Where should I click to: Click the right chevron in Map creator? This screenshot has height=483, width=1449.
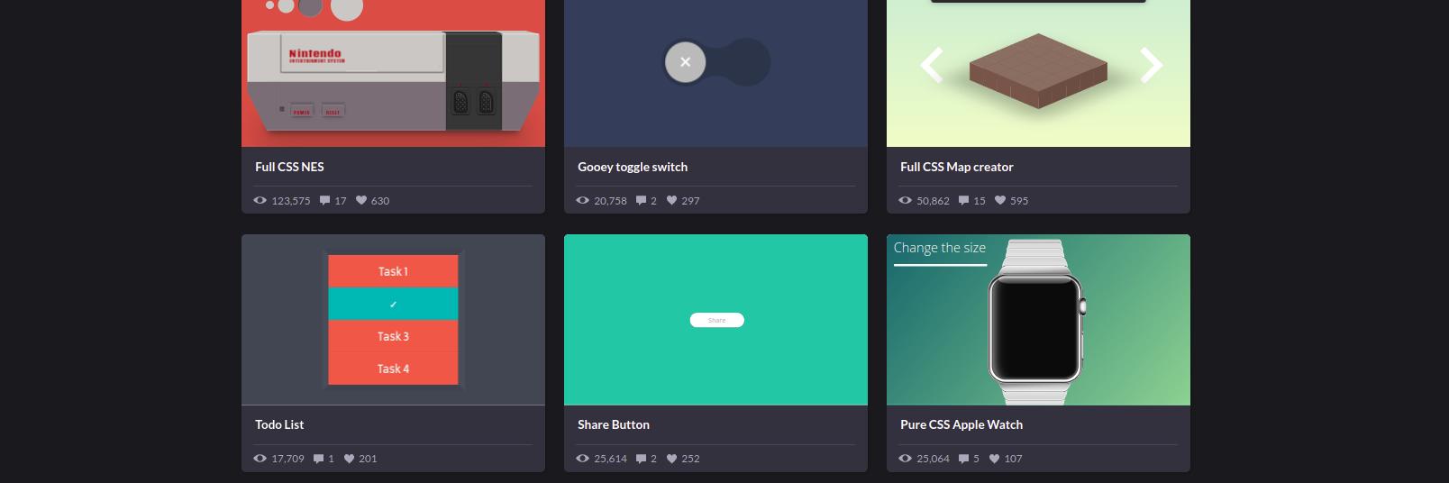pyautogui.click(x=1151, y=65)
